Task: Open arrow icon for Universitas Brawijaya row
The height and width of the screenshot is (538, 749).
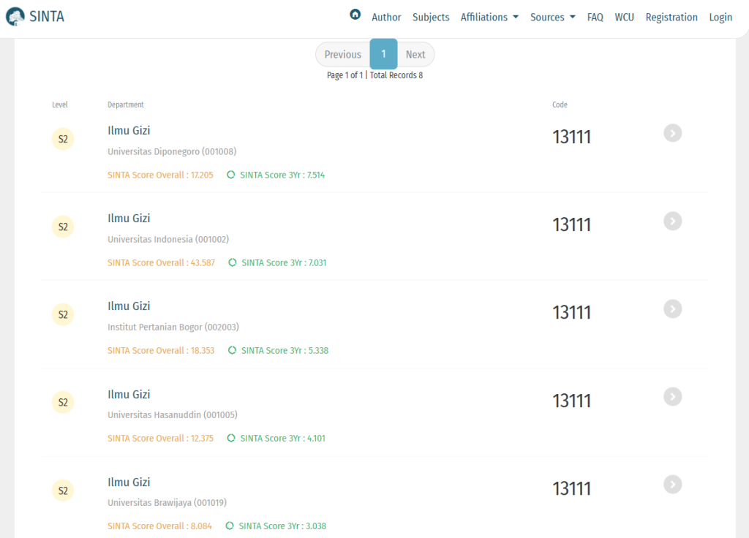Action: [672, 484]
